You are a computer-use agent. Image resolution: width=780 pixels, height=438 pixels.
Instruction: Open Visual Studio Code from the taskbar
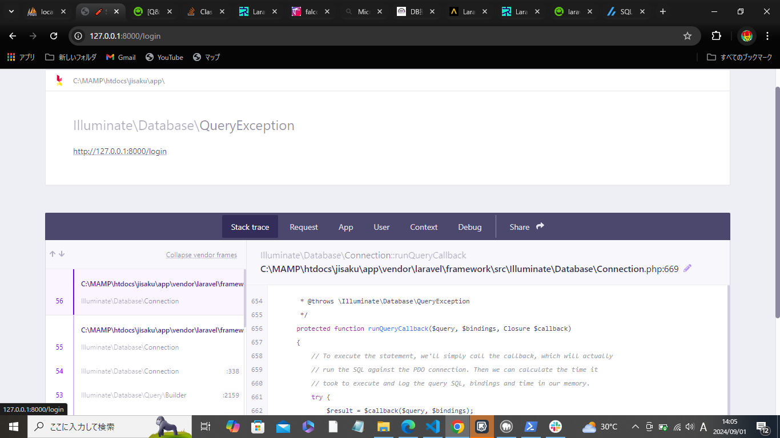point(432,427)
